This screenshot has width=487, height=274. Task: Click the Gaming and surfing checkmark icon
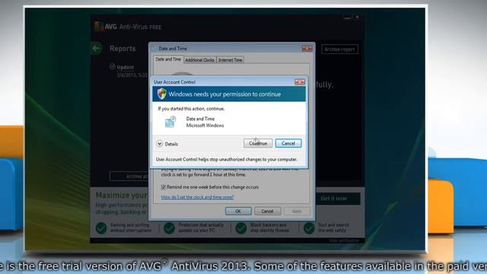tap(101, 228)
